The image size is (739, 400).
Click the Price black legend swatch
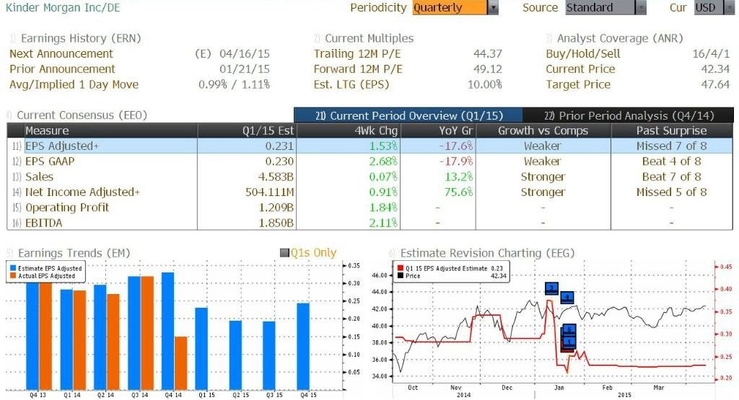(x=401, y=276)
